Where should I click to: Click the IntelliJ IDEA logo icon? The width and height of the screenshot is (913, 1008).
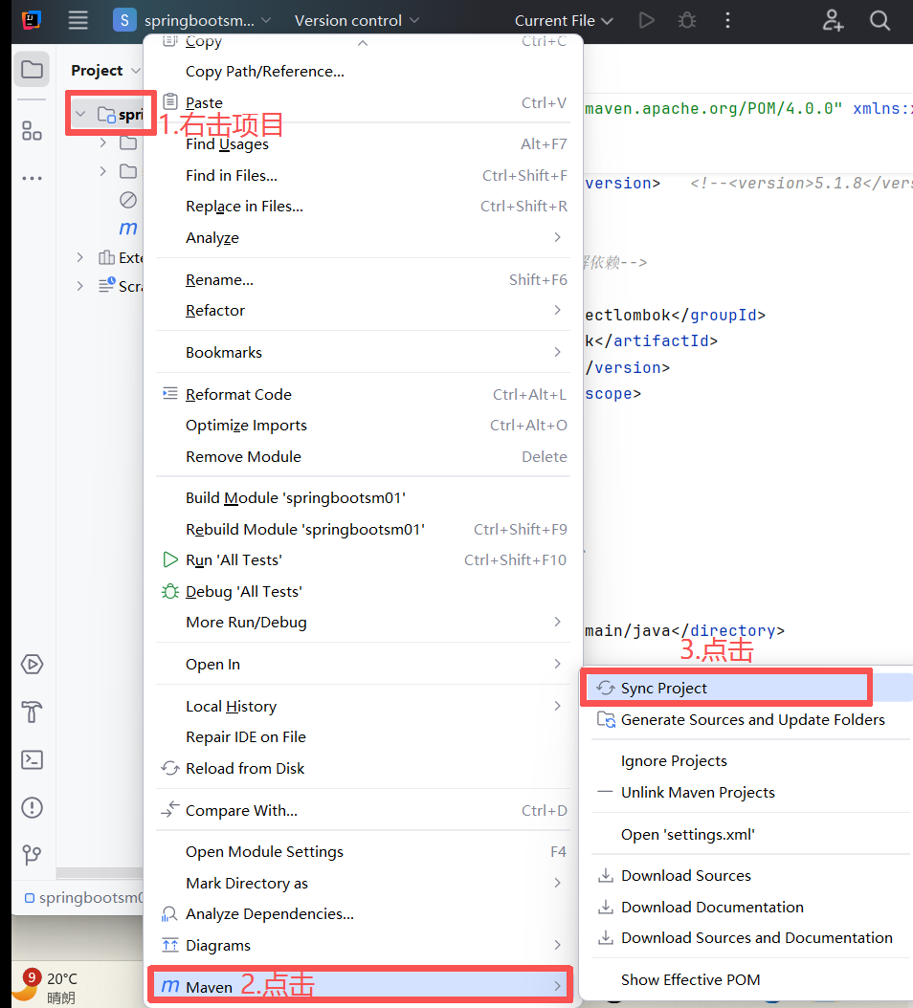[x=32, y=21]
